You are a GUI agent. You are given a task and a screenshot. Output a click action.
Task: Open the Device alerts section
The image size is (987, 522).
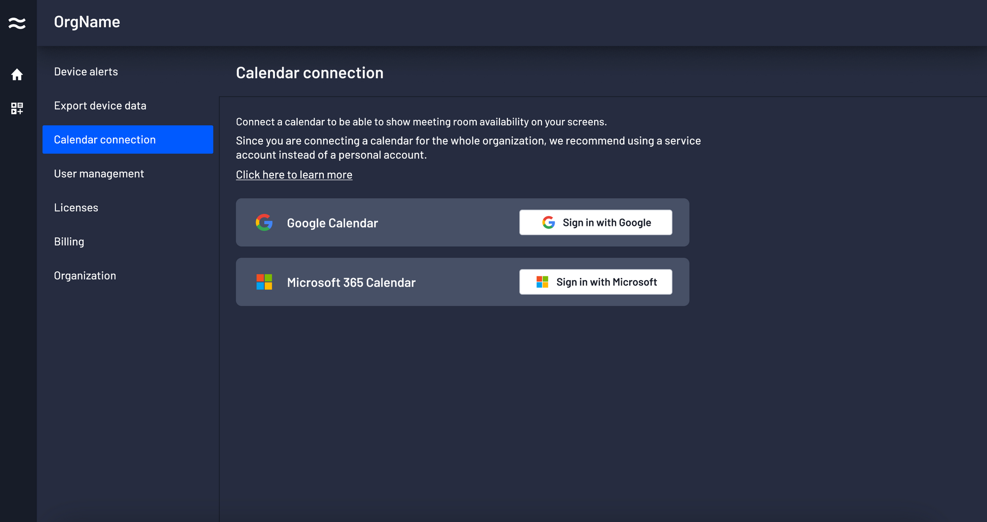86,72
